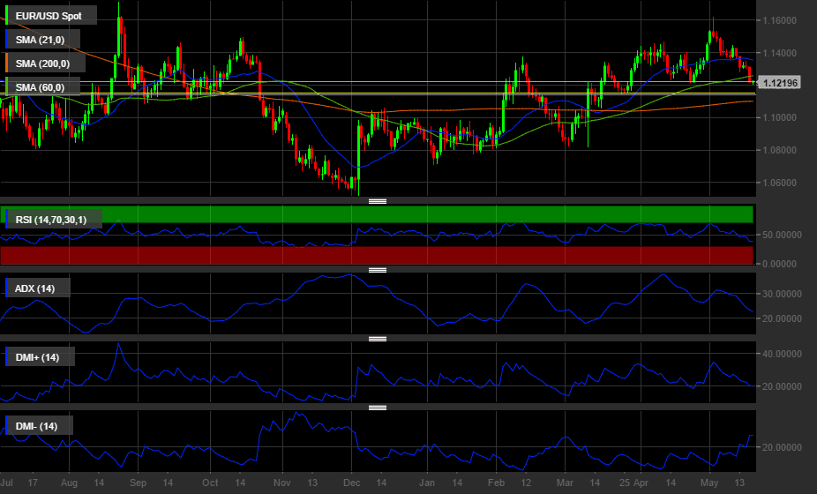Click the divider handle above the DMI+ panel
The height and width of the screenshot is (494, 817).
coord(378,339)
